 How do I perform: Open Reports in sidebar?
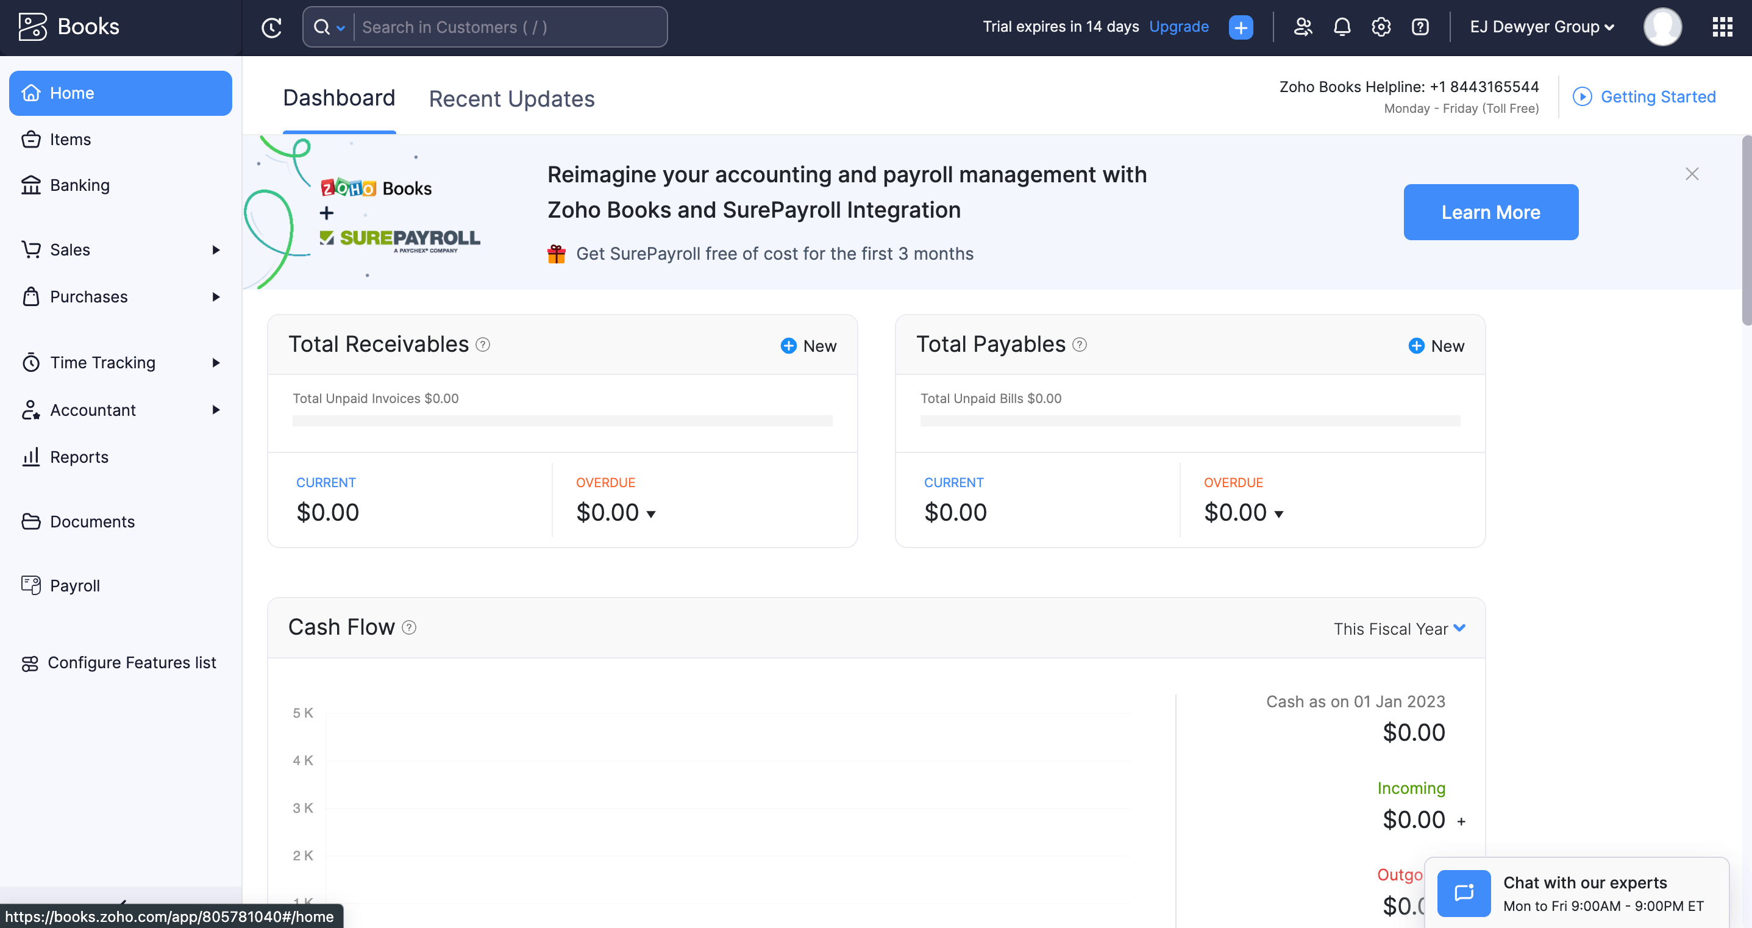click(120, 457)
